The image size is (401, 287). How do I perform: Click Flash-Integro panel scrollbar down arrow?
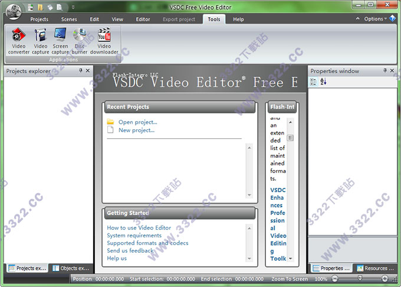[x=290, y=259]
